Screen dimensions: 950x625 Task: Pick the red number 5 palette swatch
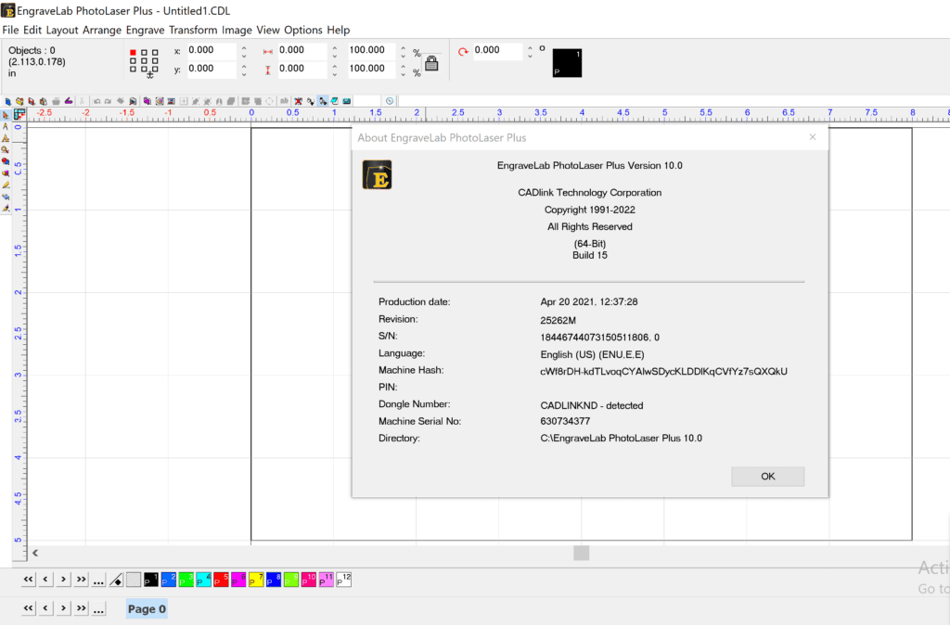click(222, 580)
